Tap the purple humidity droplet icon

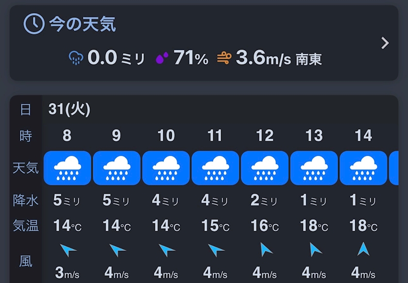pos(162,58)
